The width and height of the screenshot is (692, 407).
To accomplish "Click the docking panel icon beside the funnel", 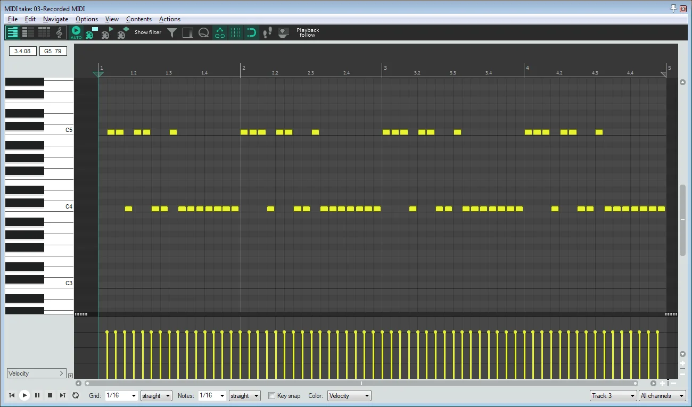I will (x=187, y=32).
